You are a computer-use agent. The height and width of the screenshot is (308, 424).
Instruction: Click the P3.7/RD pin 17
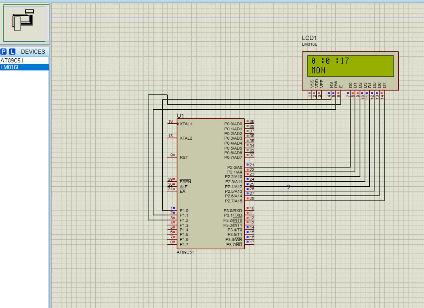[x=249, y=244]
